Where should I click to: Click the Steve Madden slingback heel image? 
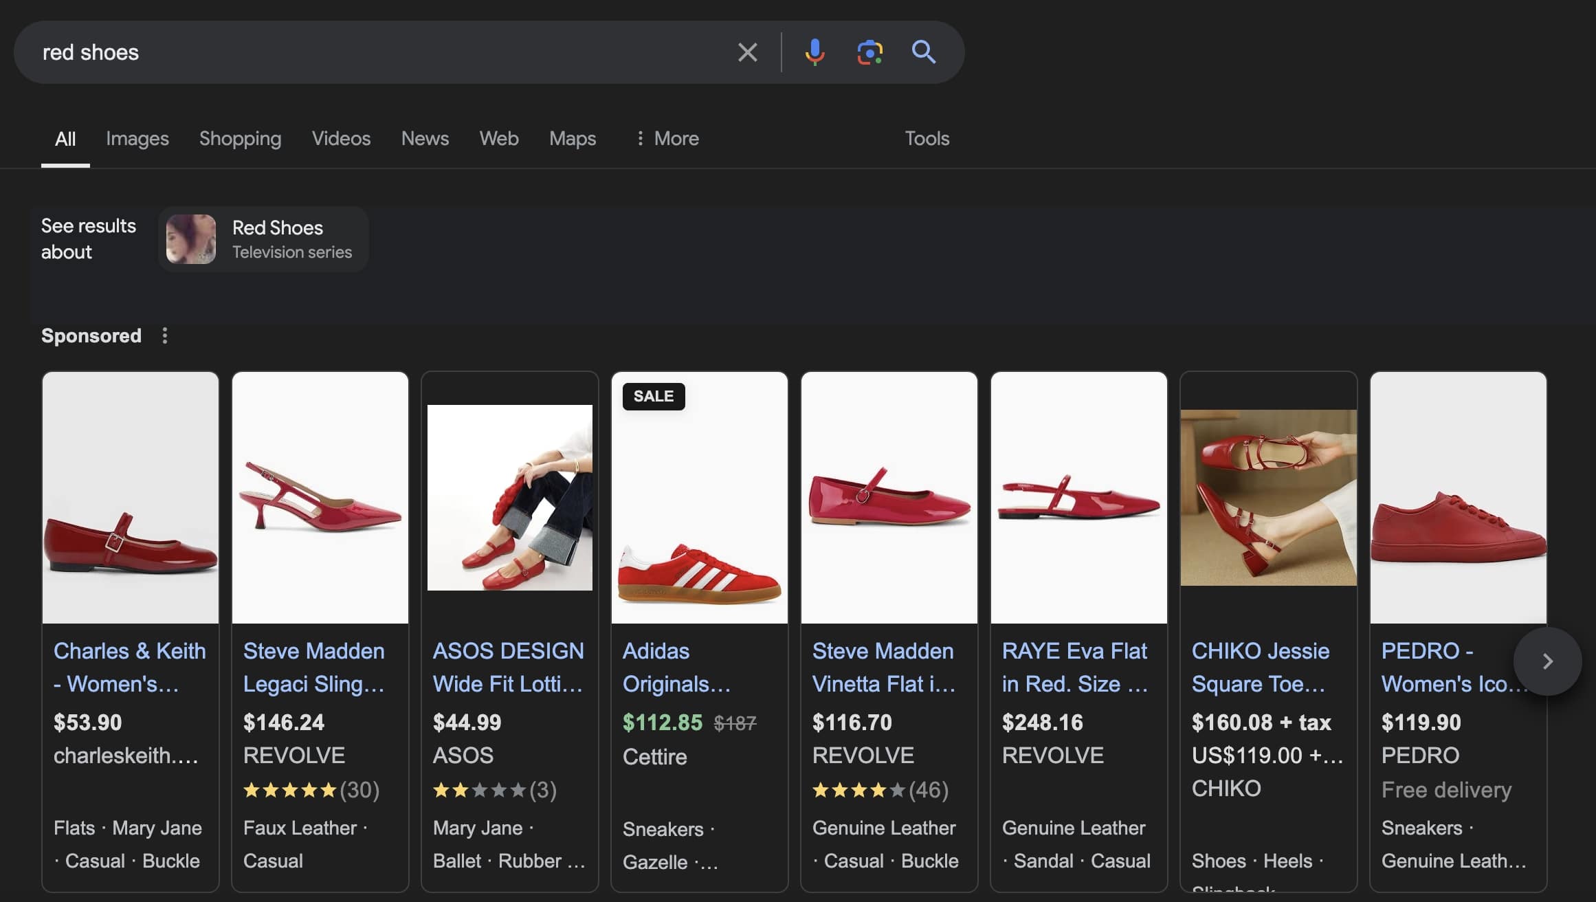point(320,498)
